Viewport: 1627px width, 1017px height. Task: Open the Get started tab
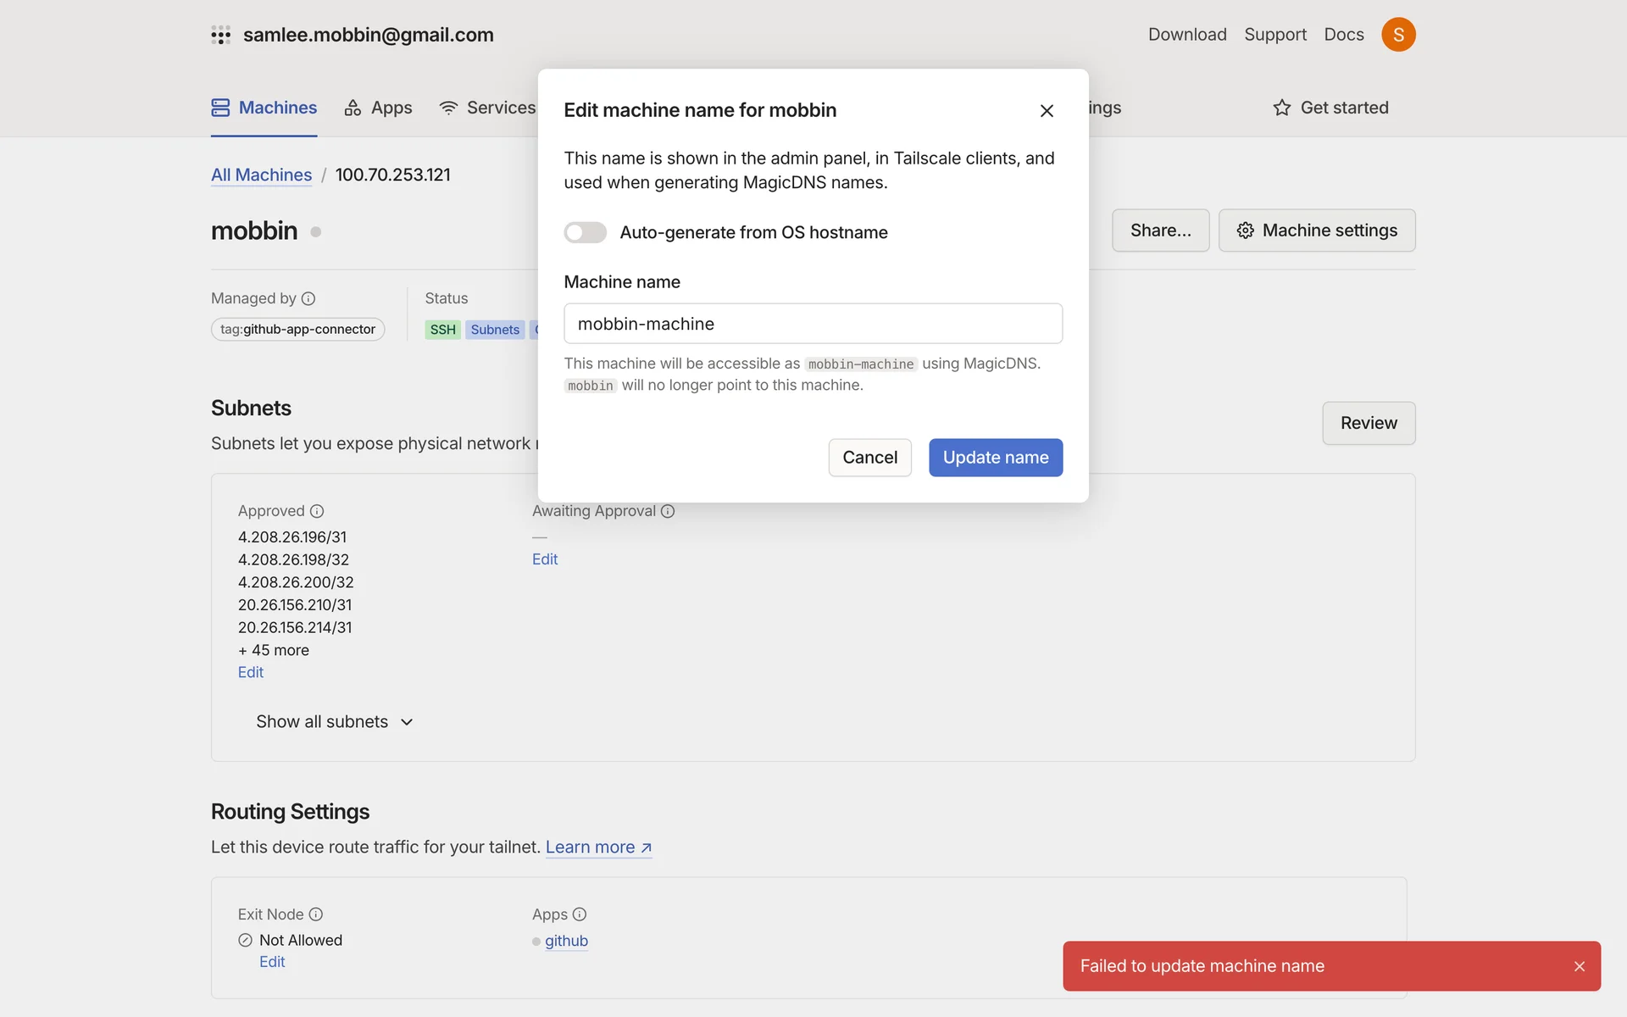1330,108
